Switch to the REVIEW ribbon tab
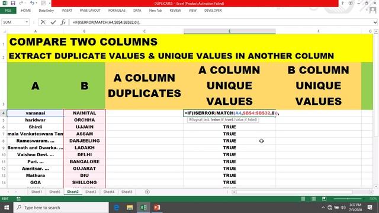This screenshot has width=379, height=213. tap(175, 11)
